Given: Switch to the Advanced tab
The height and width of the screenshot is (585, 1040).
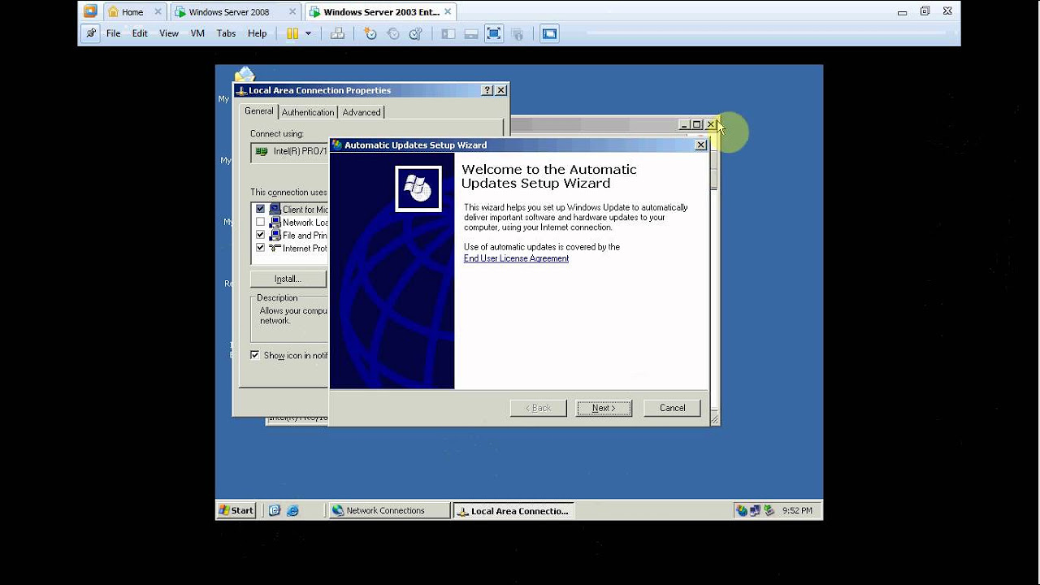Looking at the screenshot, I should click(x=362, y=112).
